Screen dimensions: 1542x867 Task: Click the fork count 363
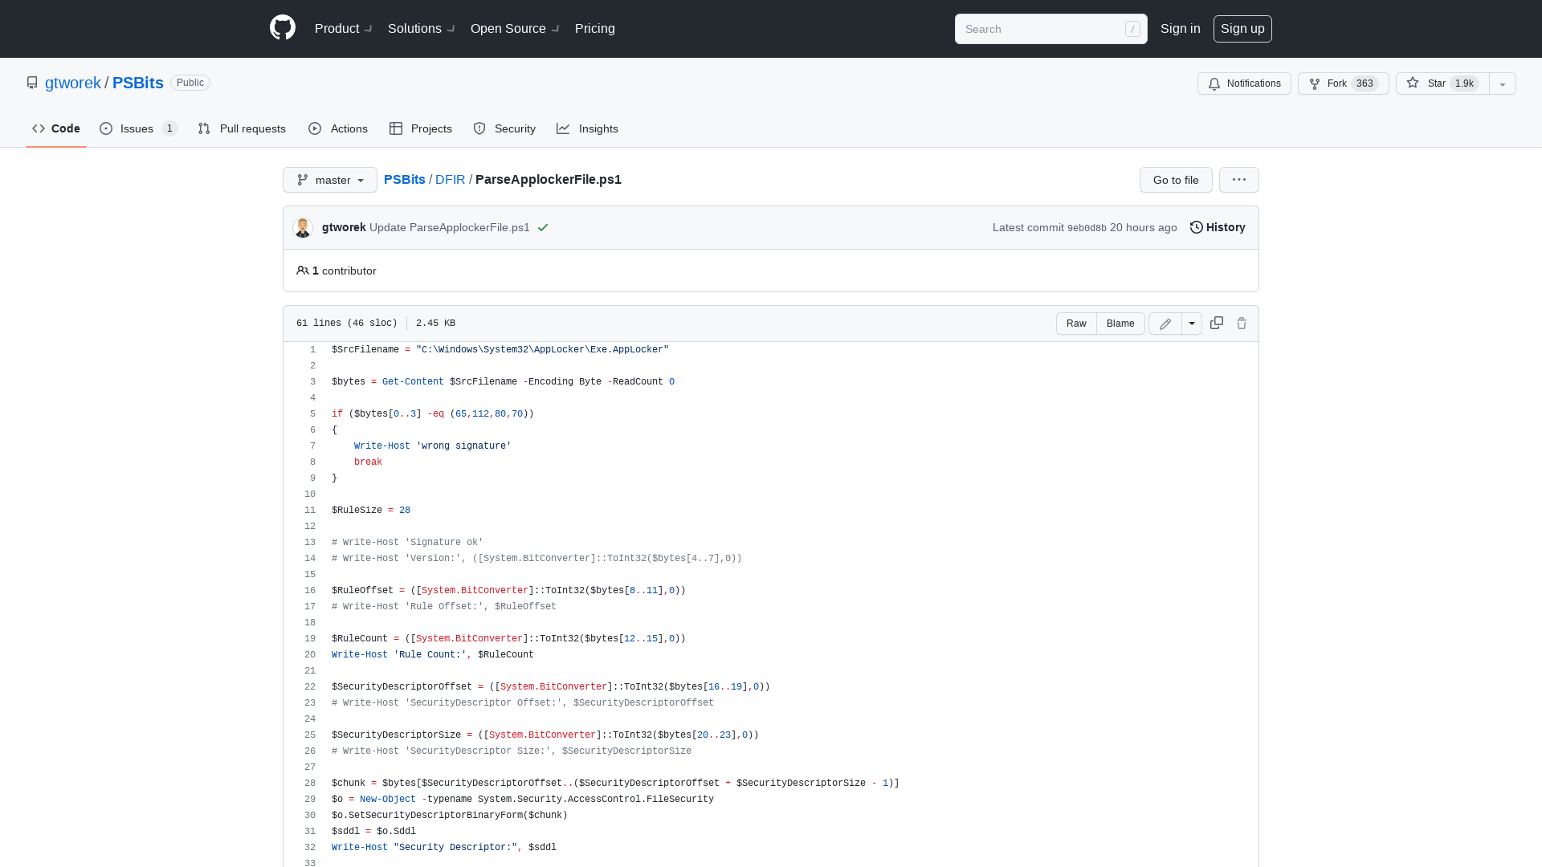[1365, 83]
